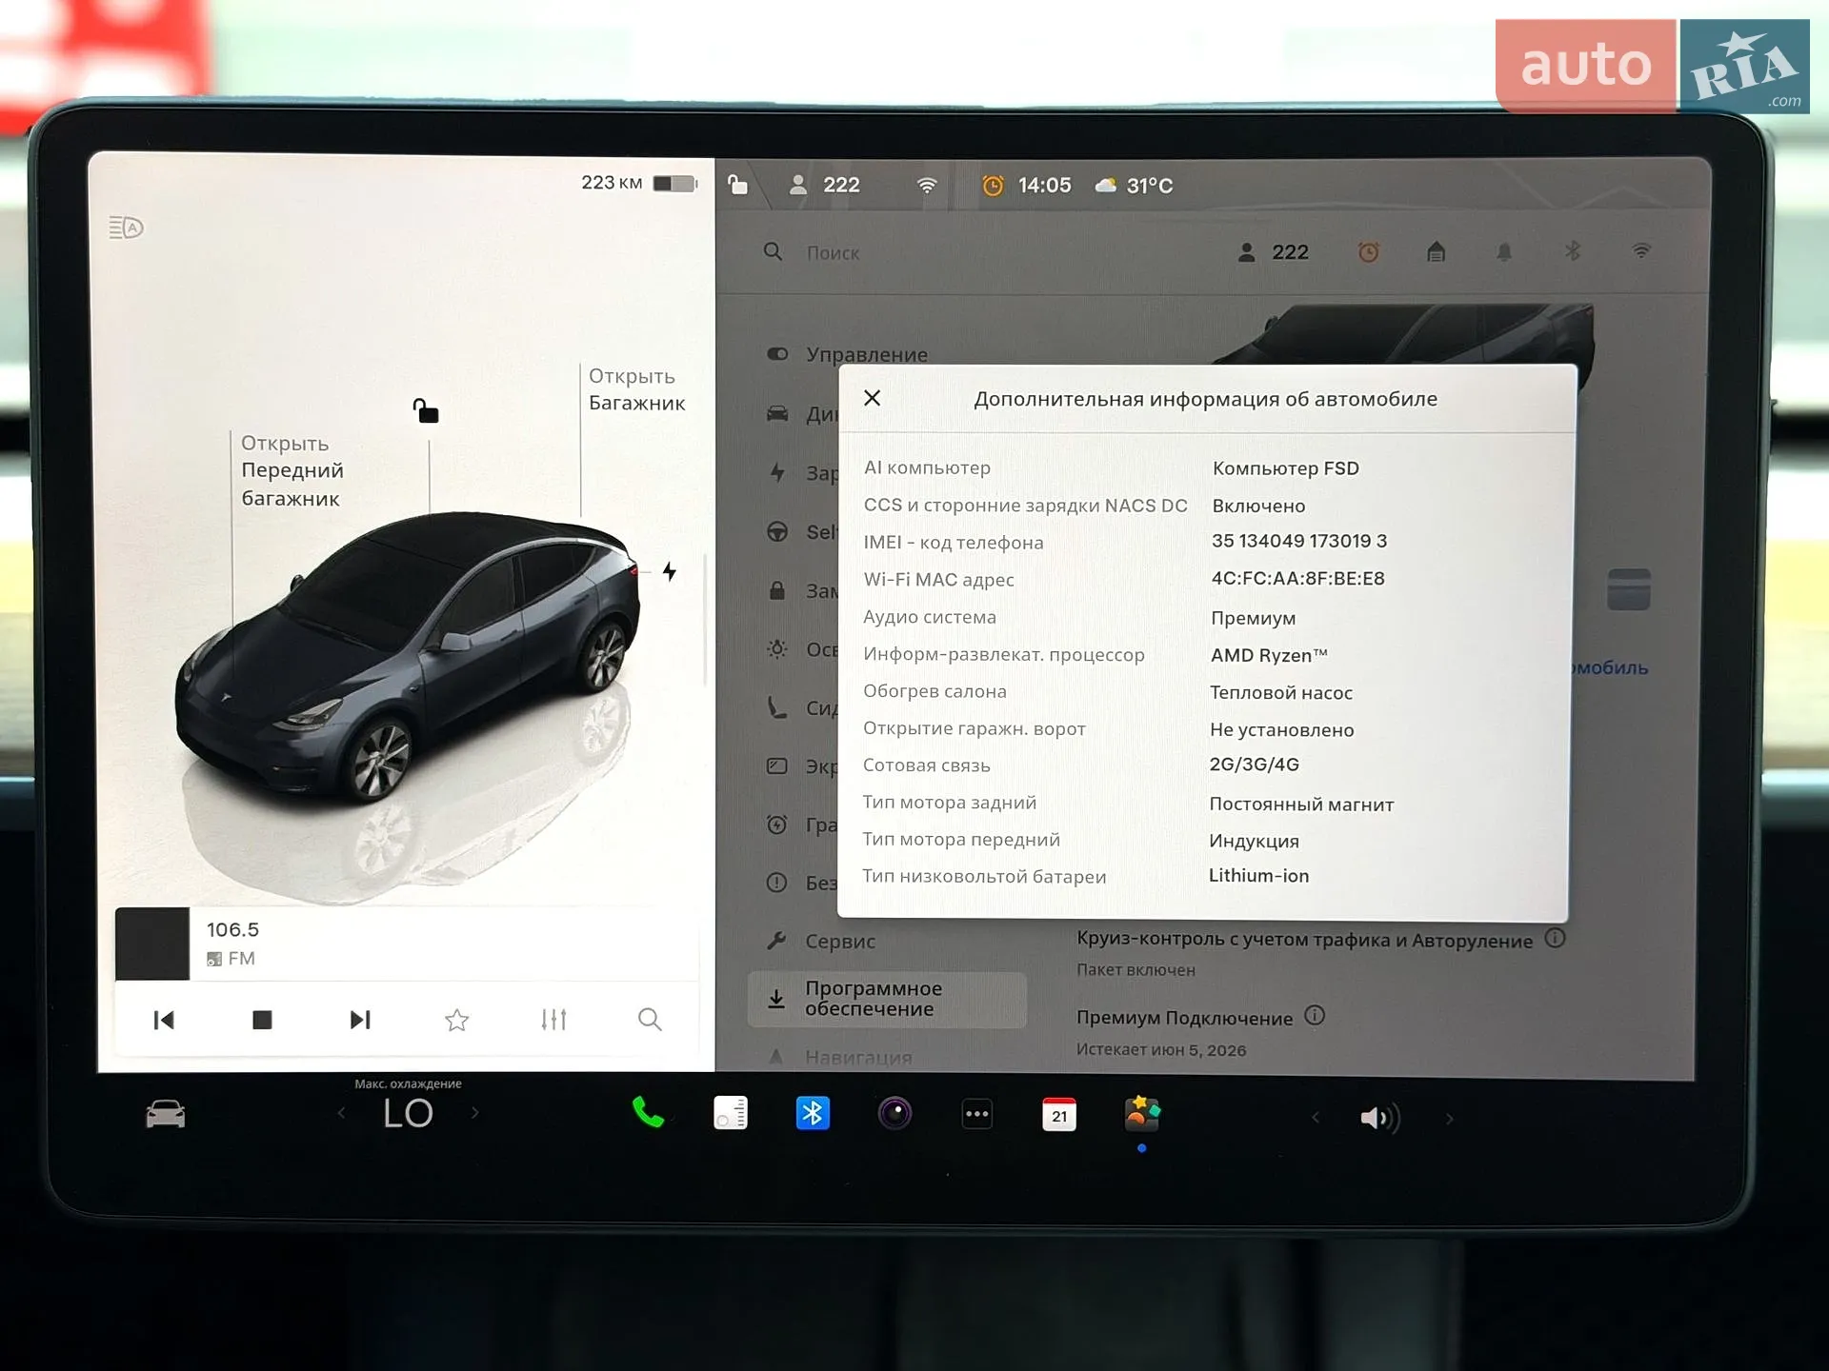Open the notifications bell icon
Viewport: 1829px width, 1371px height.
point(1504,251)
